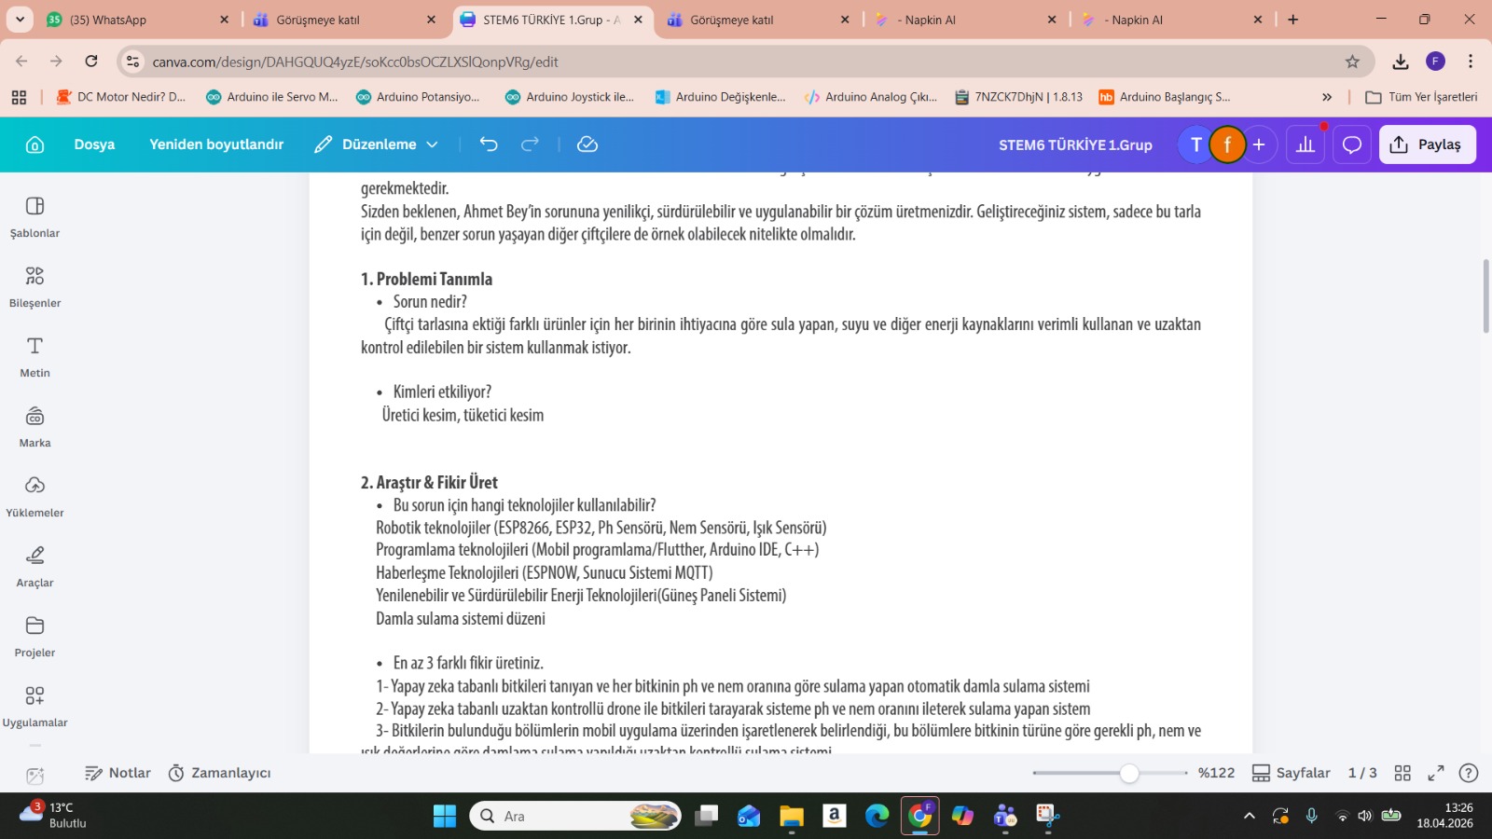The height and width of the screenshot is (839, 1492).
Task: Open the analytics bar chart icon
Action: click(x=1305, y=144)
